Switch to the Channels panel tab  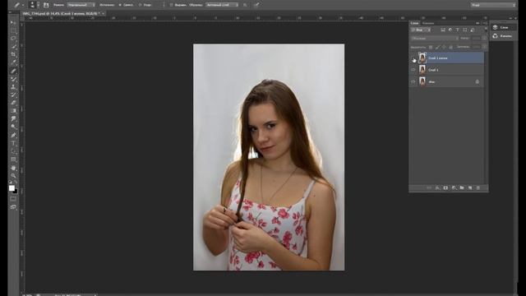[x=428, y=23]
